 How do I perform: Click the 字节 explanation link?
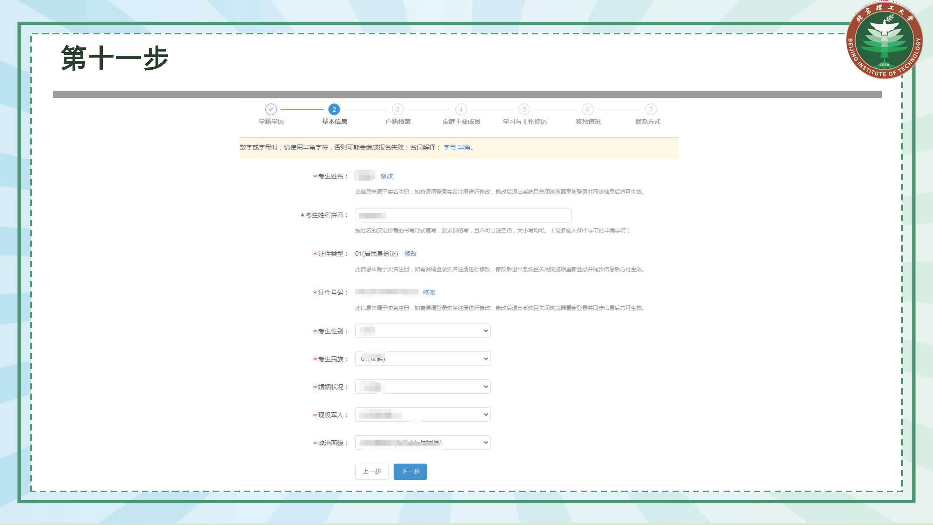449,147
